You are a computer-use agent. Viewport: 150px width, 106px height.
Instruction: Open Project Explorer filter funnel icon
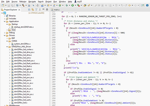pos(36,10)
